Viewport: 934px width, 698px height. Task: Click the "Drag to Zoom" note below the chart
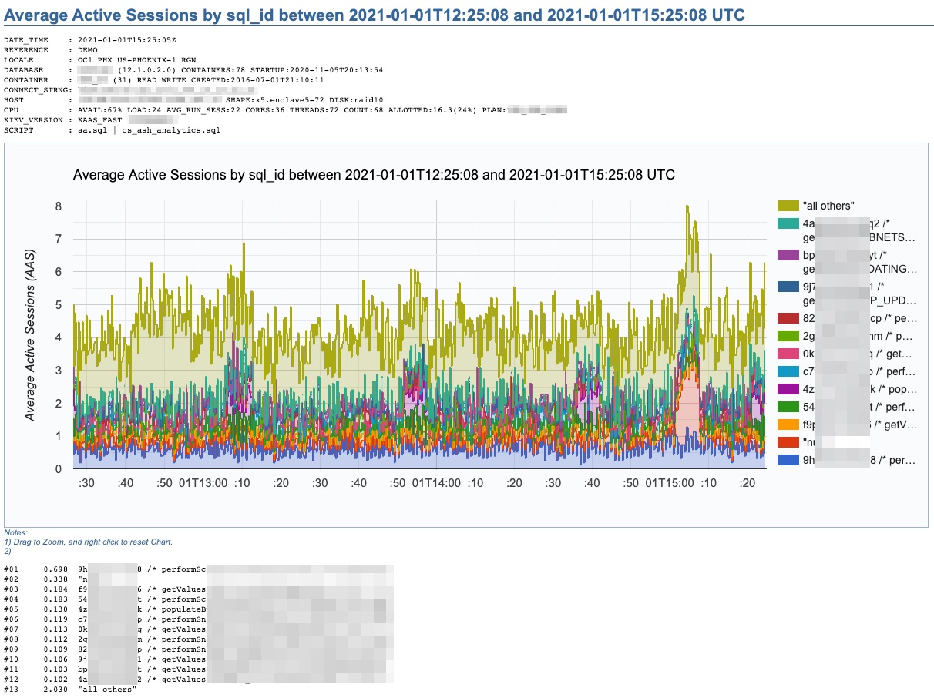pos(89,542)
